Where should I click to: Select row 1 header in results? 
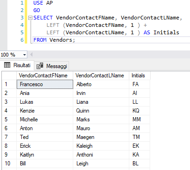pos(9,84)
